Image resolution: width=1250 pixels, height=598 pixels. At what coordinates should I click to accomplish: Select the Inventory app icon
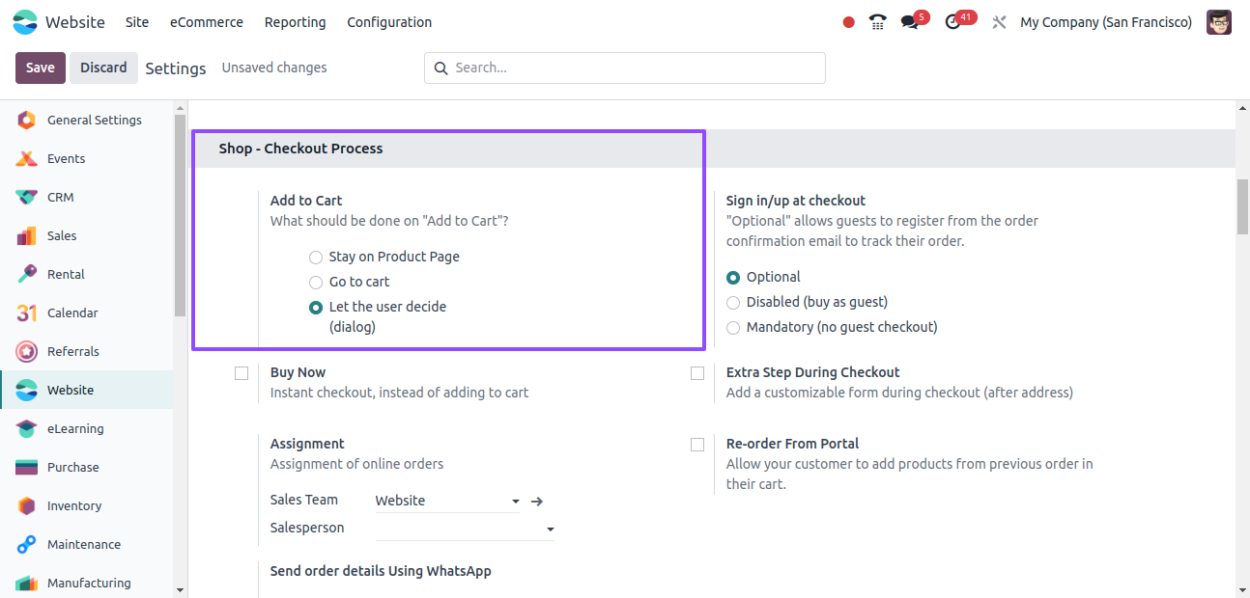(27, 505)
